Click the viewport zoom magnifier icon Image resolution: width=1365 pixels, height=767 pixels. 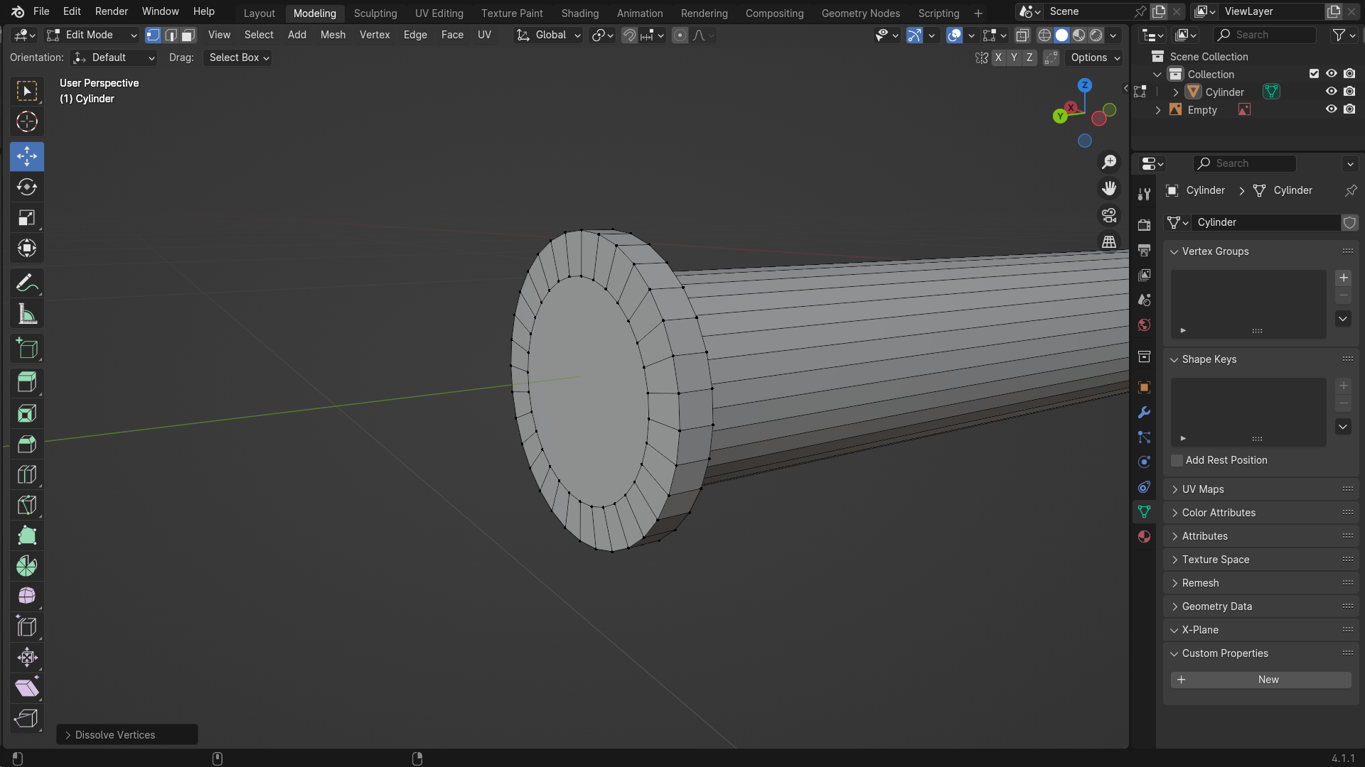pyautogui.click(x=1109, y=162)
